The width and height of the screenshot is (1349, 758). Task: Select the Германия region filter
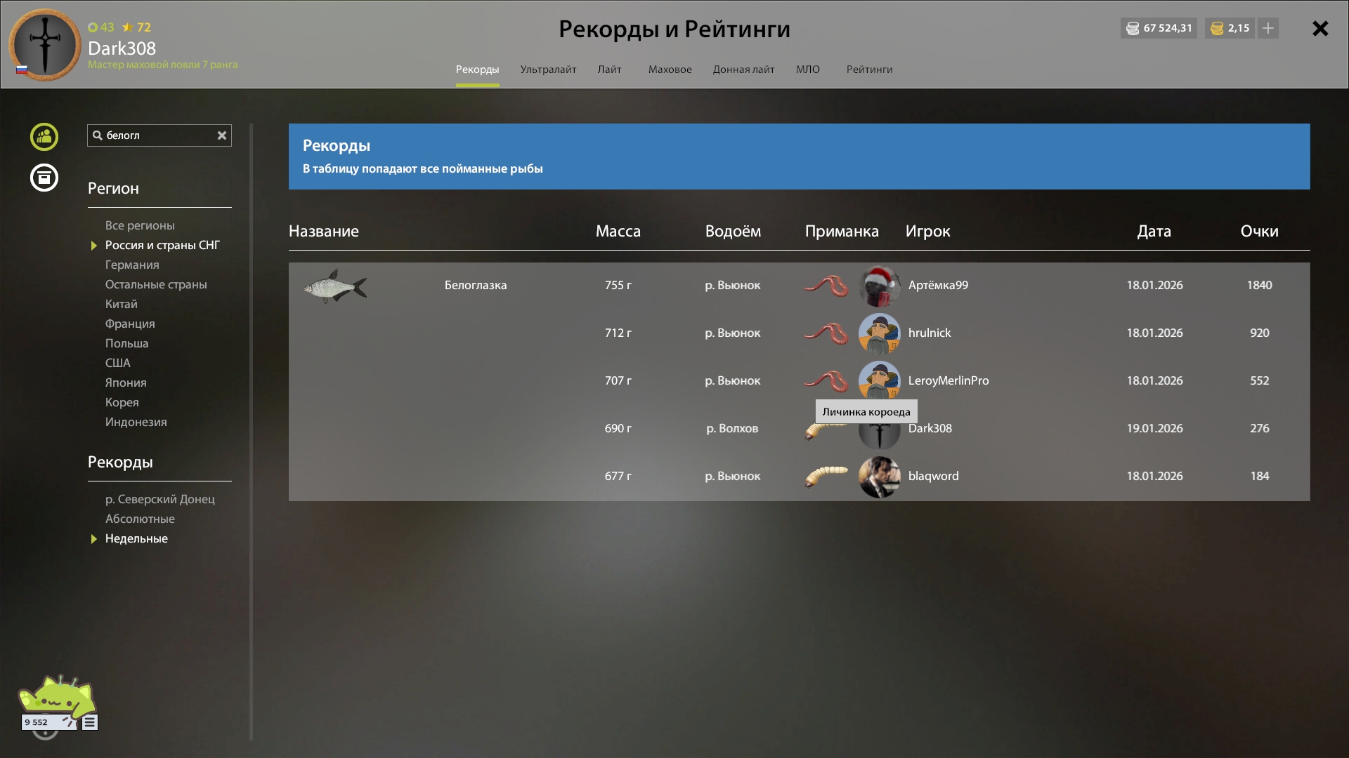click(x=132, y=265)
